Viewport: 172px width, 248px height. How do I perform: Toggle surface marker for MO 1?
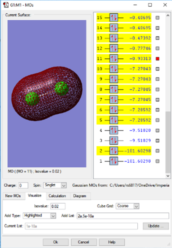click(x=158, y=161)
